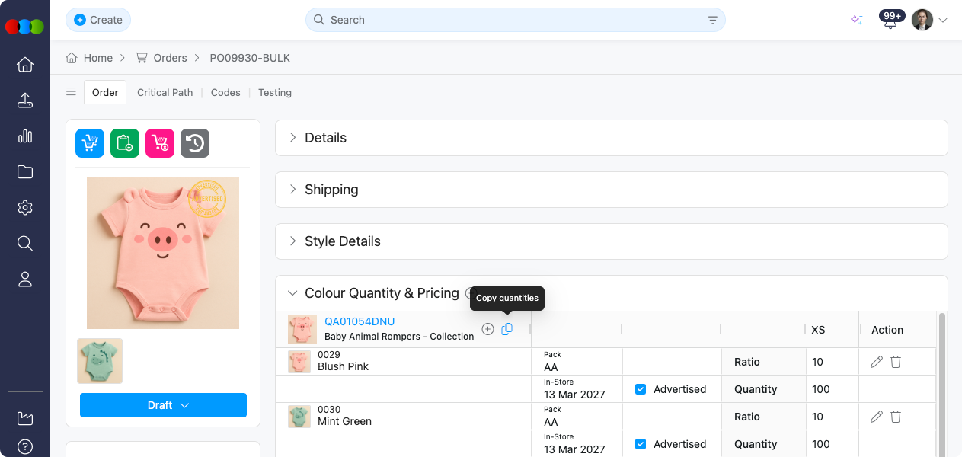Toggle the search filter control in the search bar
962x457 pixels.
711,20
